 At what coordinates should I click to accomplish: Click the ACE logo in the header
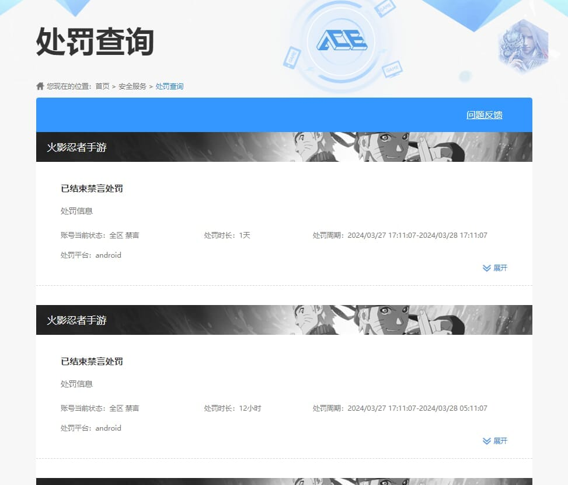point(342,40)
